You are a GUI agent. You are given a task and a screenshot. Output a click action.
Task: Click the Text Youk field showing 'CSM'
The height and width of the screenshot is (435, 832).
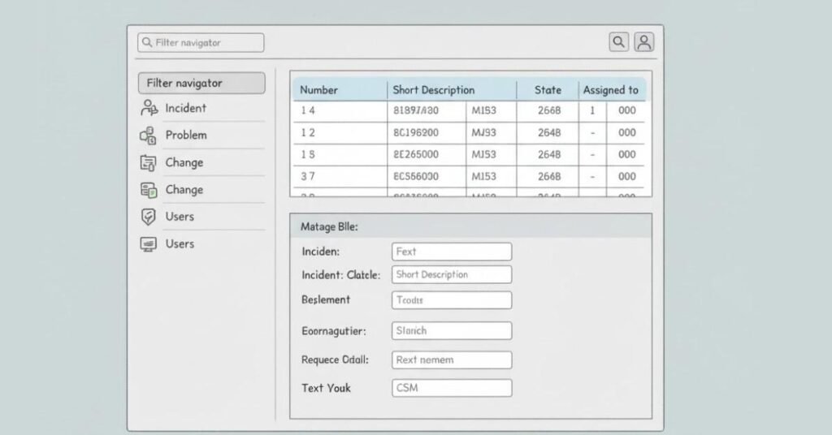452,388
